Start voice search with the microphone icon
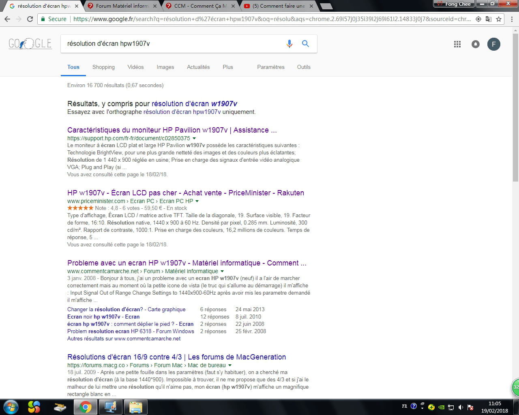This screenshot has width=519, height=415. [290, 44]
